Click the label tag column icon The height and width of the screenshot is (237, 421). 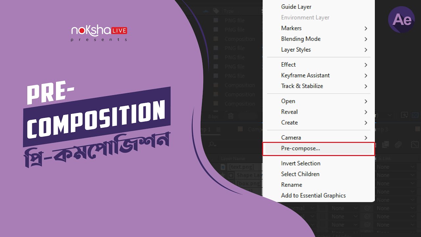pos(216,11)
